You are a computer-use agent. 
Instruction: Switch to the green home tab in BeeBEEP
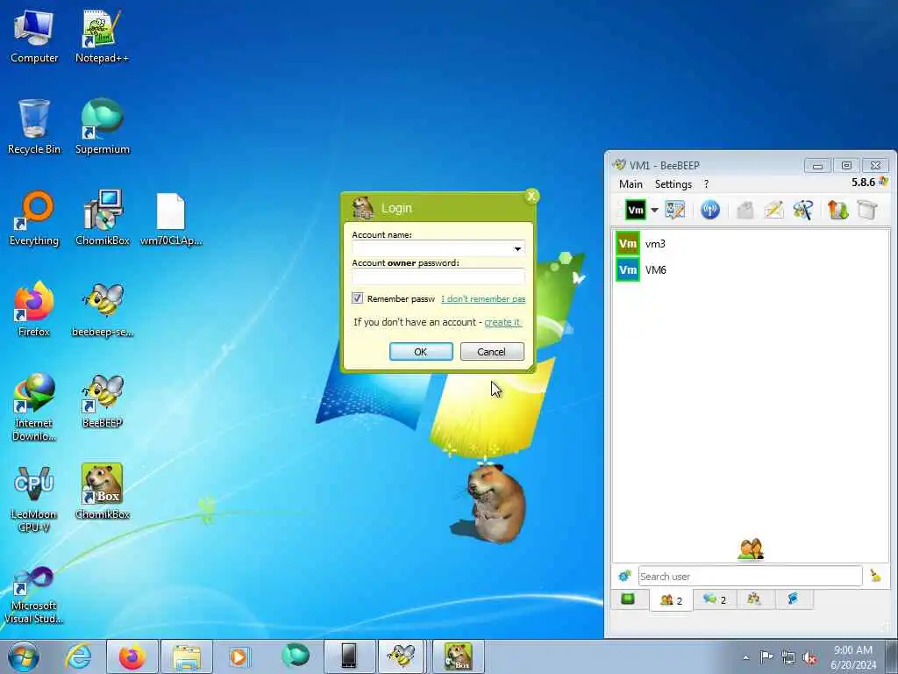click(628, 599)
